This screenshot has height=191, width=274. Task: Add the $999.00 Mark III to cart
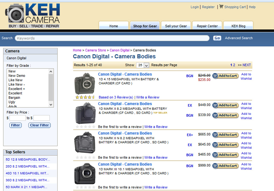tap(225, 166)
